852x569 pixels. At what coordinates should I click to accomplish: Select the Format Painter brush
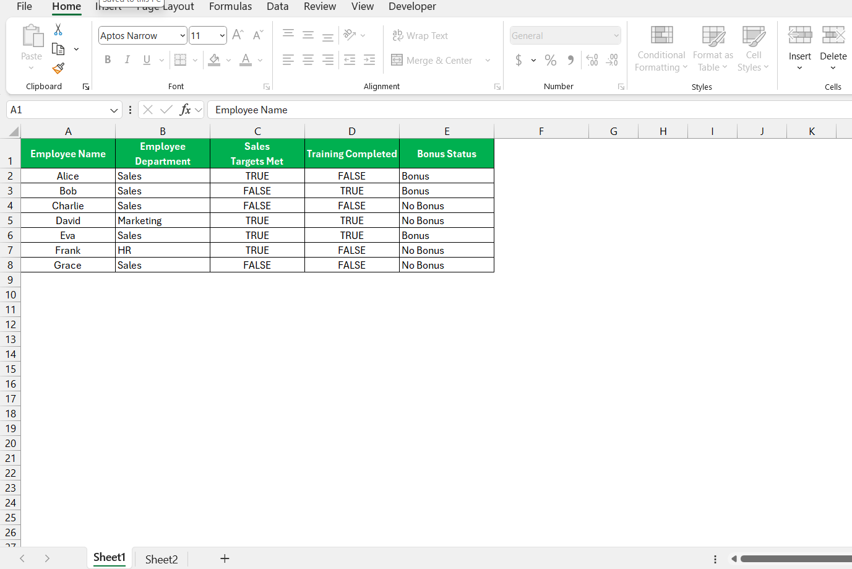point(58,68)
